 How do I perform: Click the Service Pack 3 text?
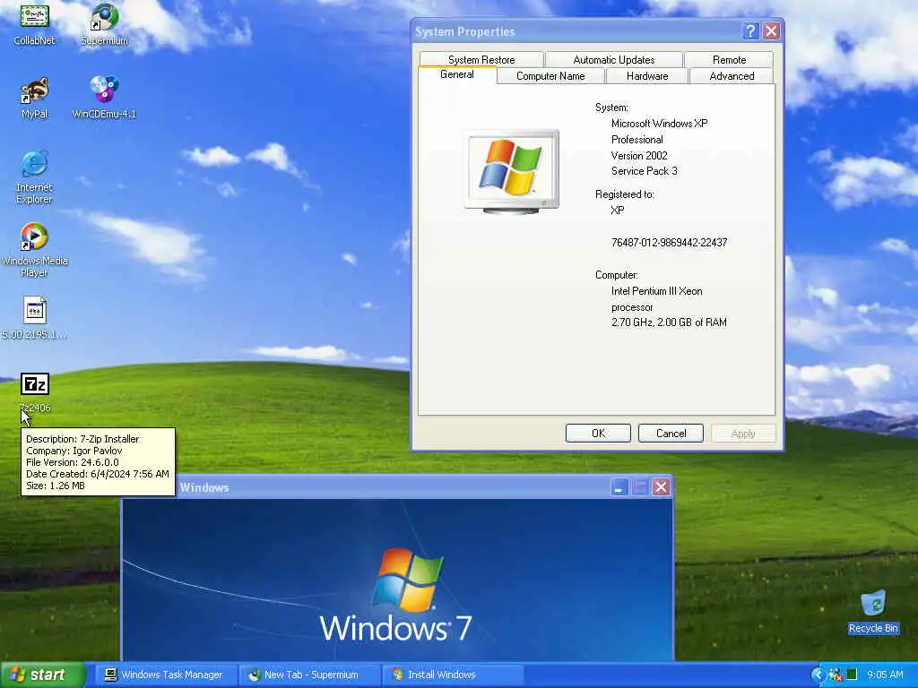coord(644,171)
